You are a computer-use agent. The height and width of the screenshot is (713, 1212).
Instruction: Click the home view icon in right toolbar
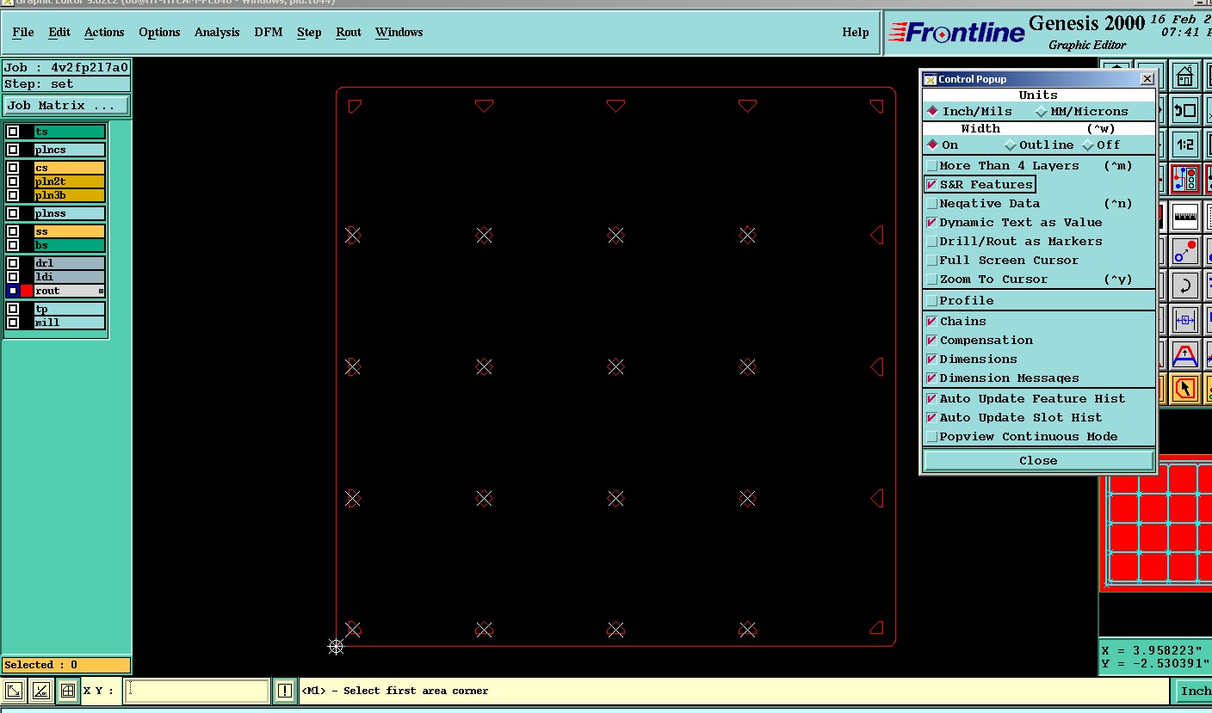click(1185, 76)
